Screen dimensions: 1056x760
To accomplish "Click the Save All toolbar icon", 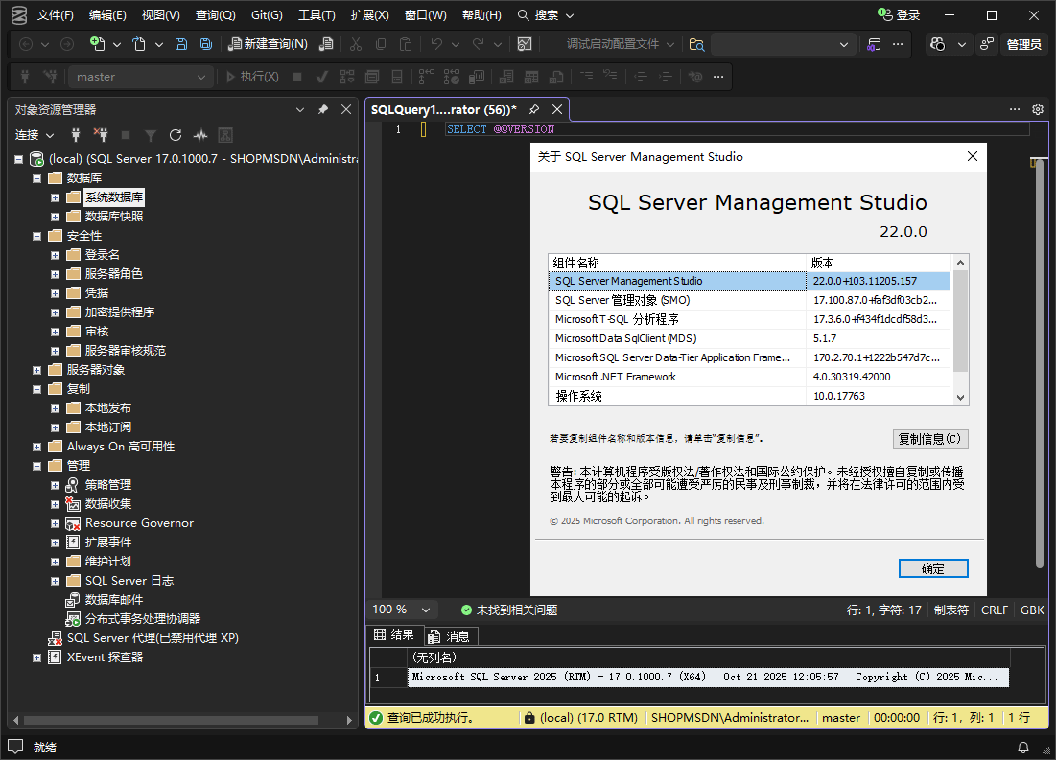I will pyautogui.click(x=206, y=44).
